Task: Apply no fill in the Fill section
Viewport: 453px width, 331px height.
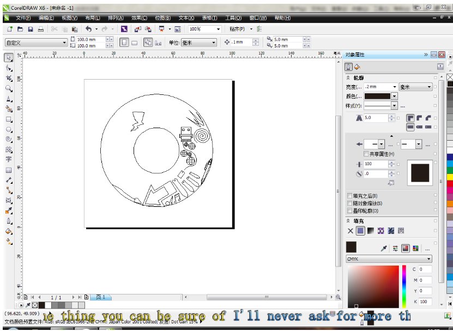Action: coord(350,231)
